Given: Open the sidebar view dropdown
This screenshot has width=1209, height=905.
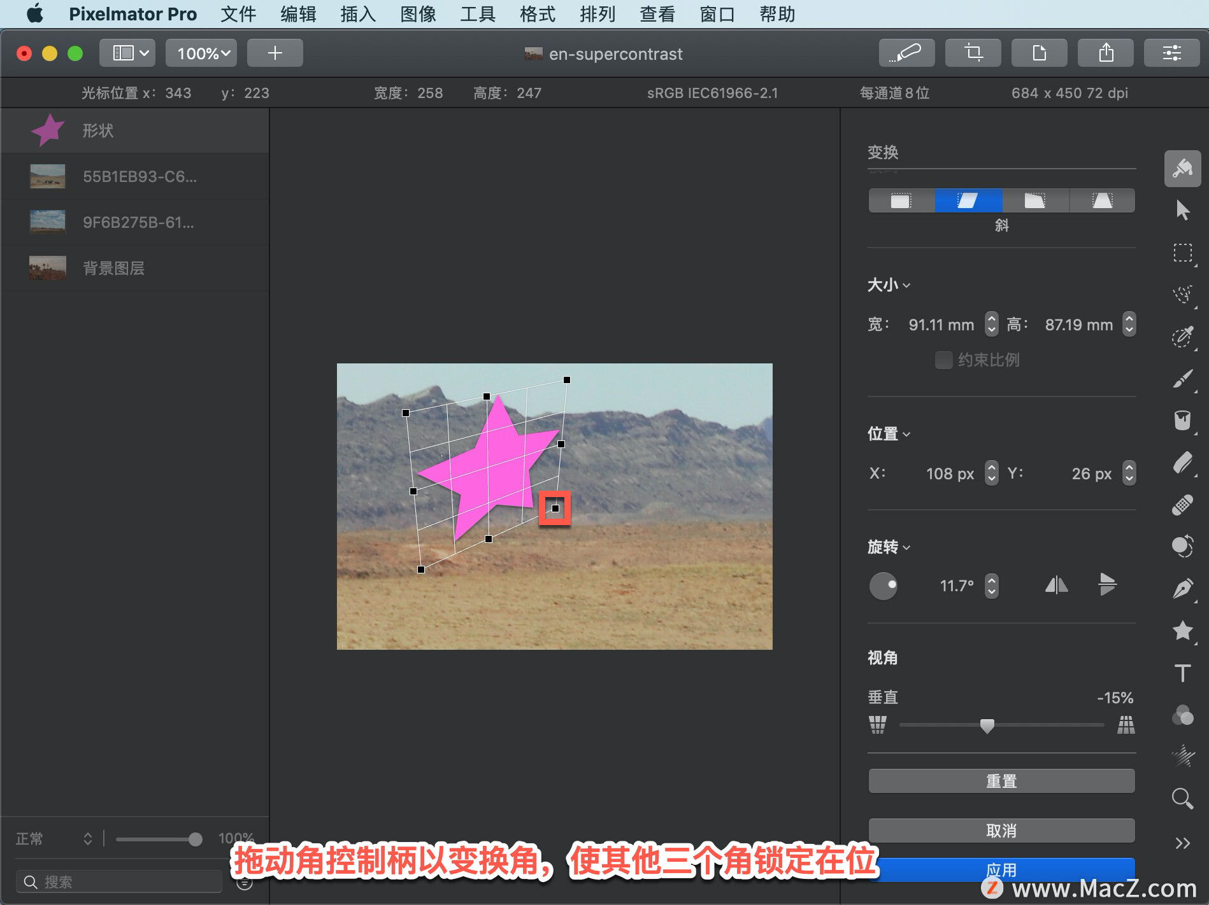Looking at the screenshot, I should pos(127,53).
